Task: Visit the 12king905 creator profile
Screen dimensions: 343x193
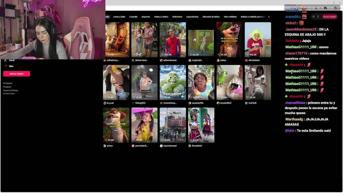Action: [139, 103]
